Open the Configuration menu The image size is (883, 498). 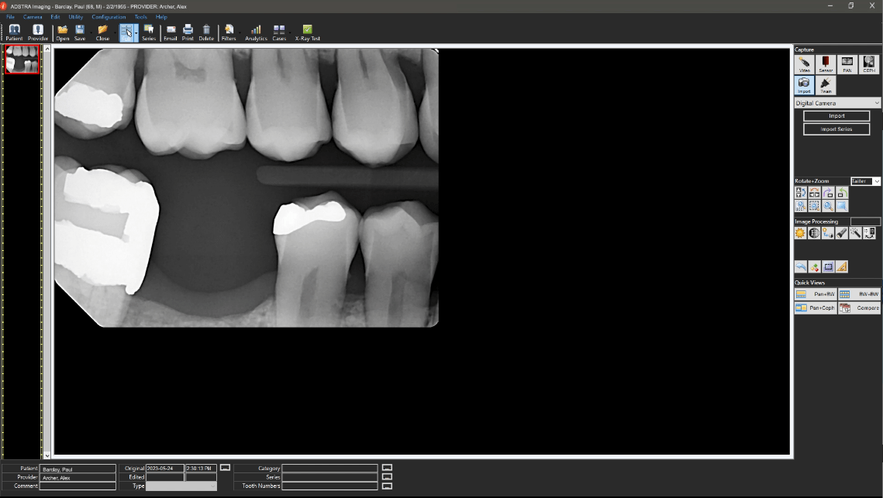[109, 17]
